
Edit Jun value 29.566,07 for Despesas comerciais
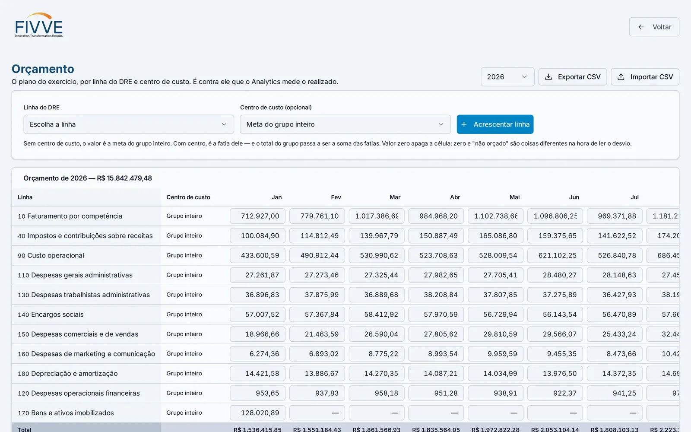tap(555, 334)
